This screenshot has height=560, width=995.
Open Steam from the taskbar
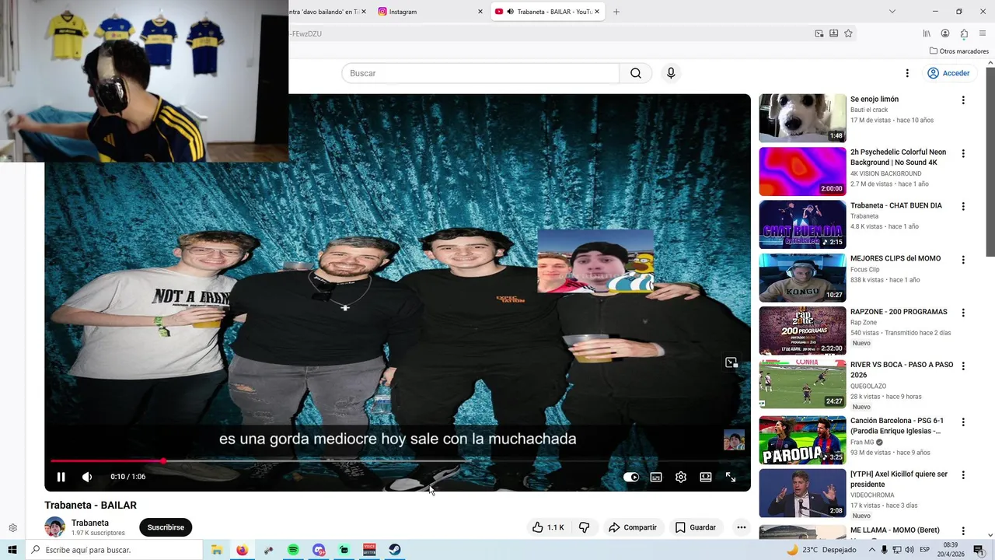395,550
